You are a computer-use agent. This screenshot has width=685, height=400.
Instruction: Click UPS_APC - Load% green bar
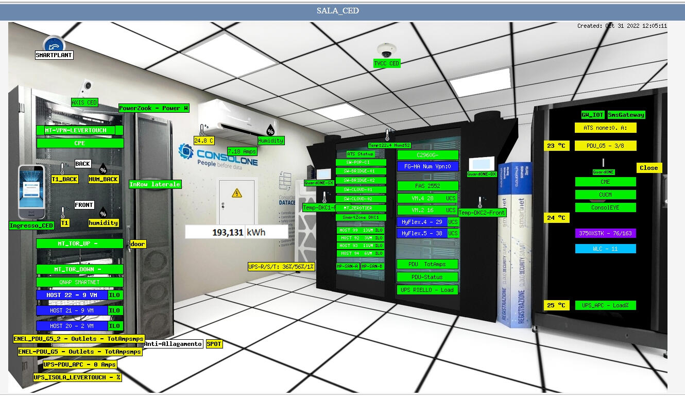coord(606,305)
